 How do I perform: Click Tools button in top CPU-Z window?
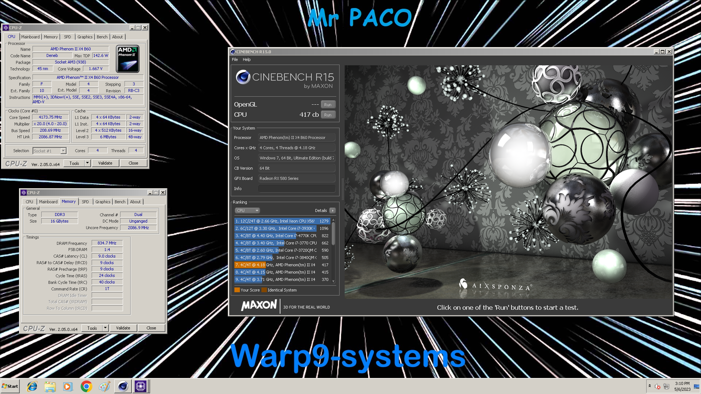(74, 163)
